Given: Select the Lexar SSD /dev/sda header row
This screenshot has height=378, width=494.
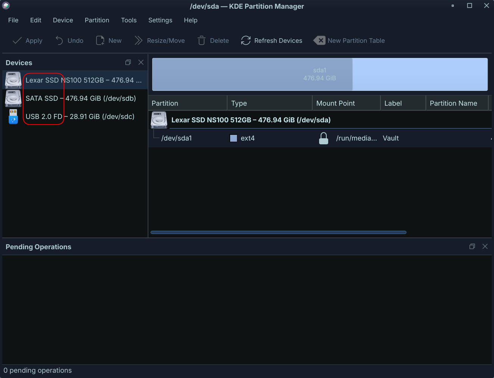Looking at the screenshot, I should point(320,120).
